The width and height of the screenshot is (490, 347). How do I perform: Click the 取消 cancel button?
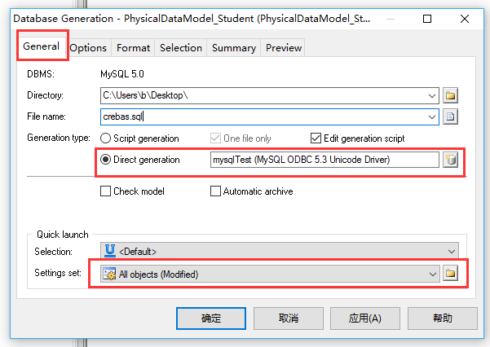[x=288, y=318]
